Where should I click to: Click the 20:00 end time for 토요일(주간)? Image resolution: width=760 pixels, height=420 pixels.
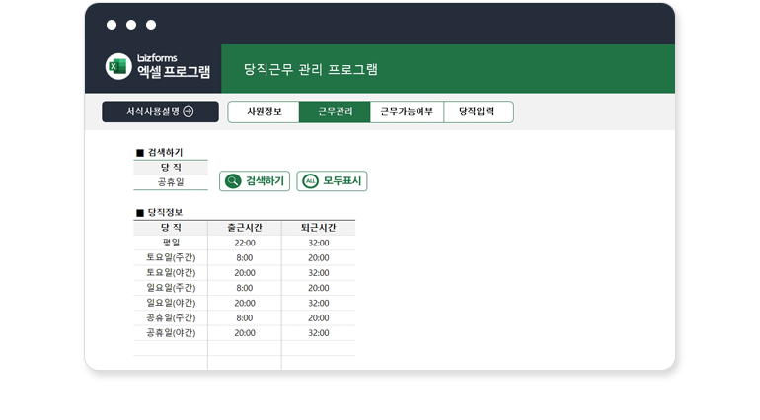pos(319,257)
